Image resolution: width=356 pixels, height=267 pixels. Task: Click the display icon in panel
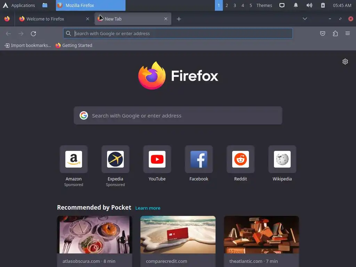(282, 5)
